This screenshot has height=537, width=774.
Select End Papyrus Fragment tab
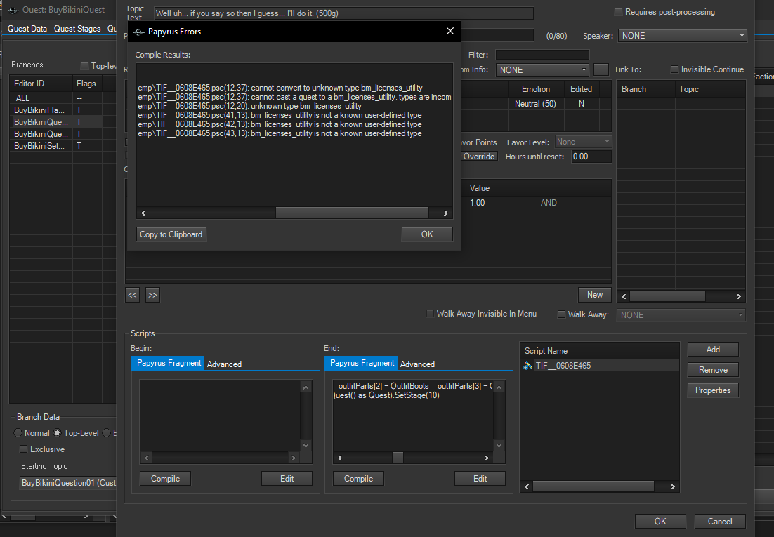(362, 364)
